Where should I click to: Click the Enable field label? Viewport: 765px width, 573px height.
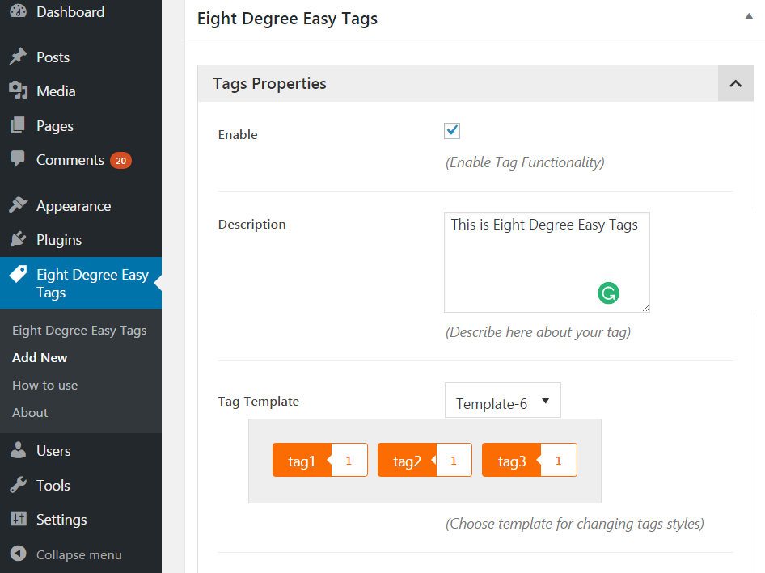[x=238, y=135]
